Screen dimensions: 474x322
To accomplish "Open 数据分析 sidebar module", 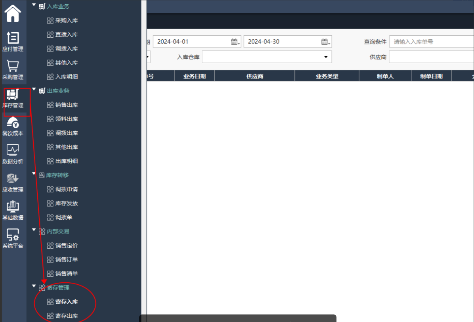I will pyautogui.click(x=13, y=155).
